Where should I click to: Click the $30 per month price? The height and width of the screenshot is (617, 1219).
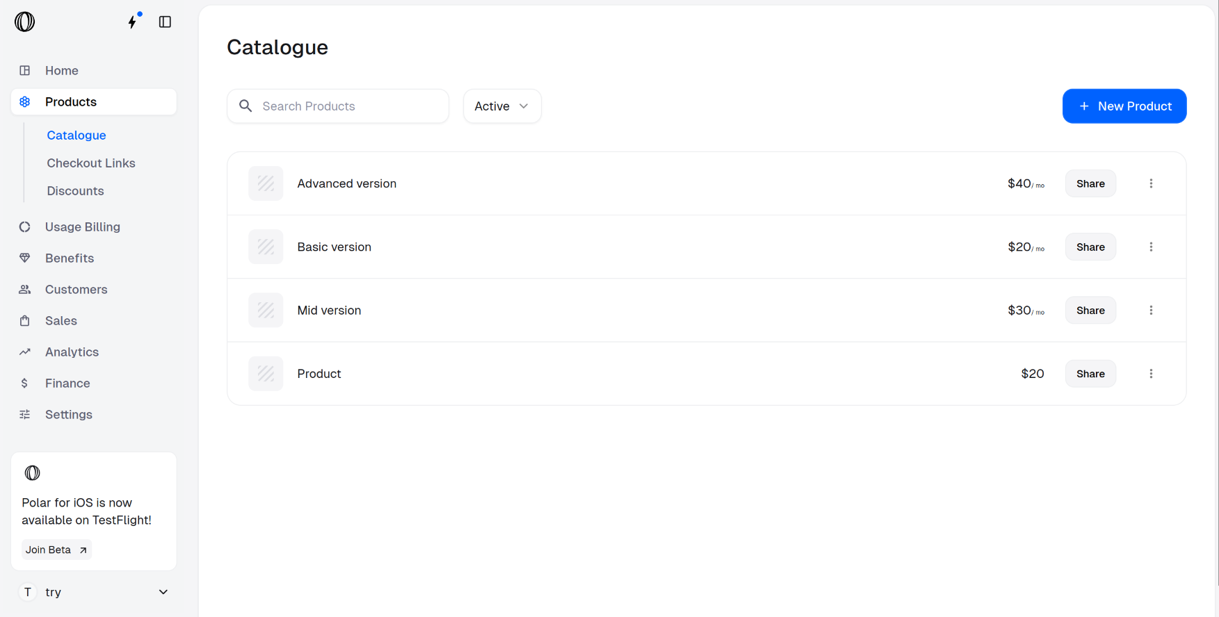pyautogui.click(x=1026, y=310)
